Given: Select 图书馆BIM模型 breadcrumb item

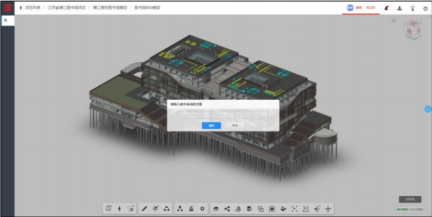Looking at the screenshot, I should pyautogui.click(x=147, y=8).
